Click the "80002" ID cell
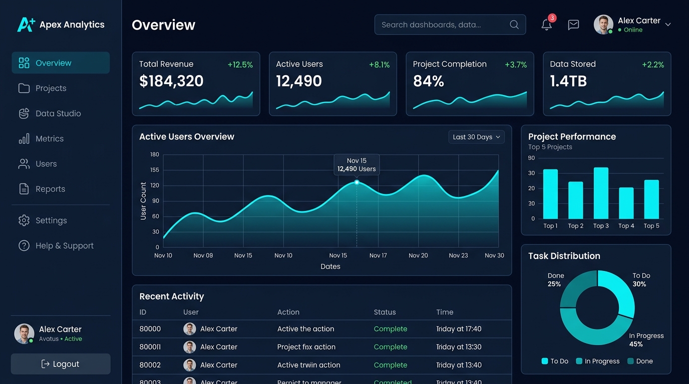The width and height of the screenshot is (689, 384). [150, 365]
